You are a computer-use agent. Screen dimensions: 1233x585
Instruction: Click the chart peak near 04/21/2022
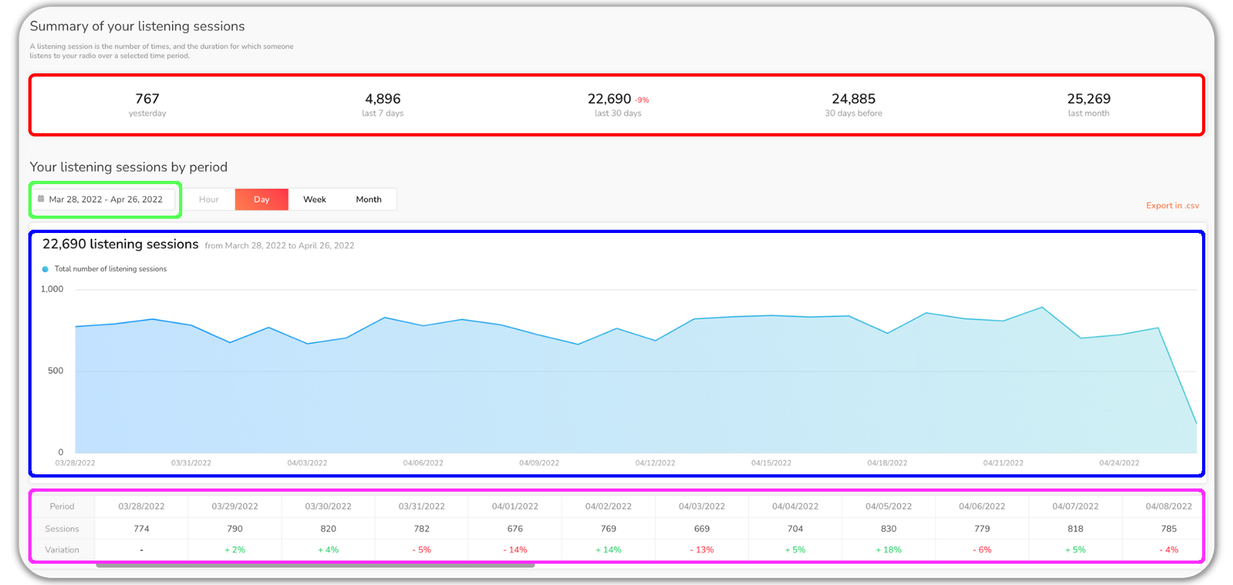1042,308
